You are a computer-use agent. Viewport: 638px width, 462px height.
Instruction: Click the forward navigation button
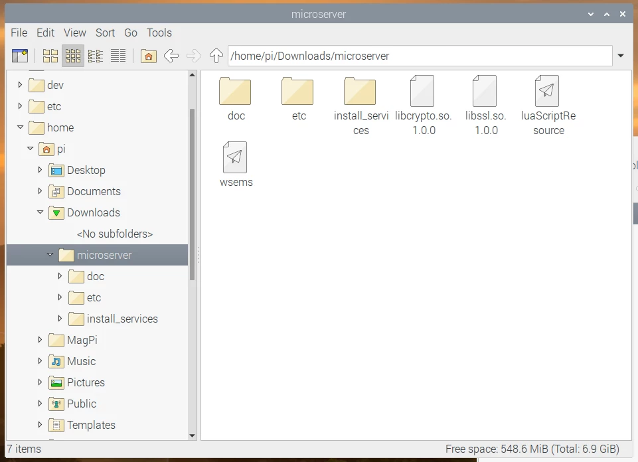(x=193, y=56)
